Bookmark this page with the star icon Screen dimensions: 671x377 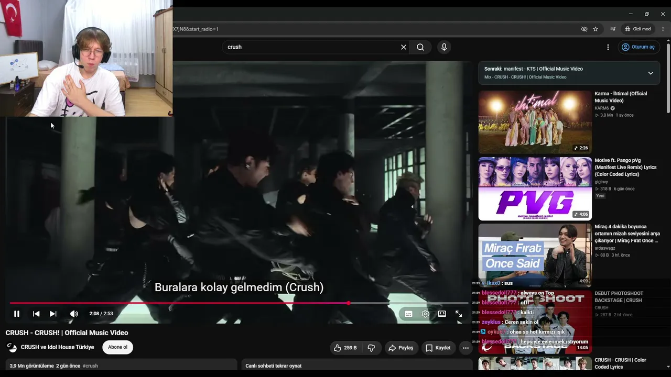pyautogui.click(x=596, y=29)
